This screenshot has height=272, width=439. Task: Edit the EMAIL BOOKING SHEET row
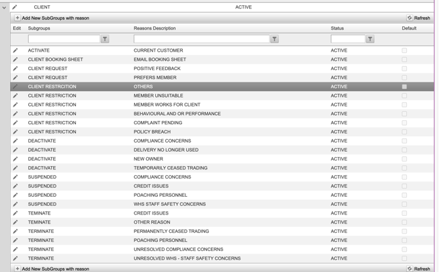coord(16,59)
